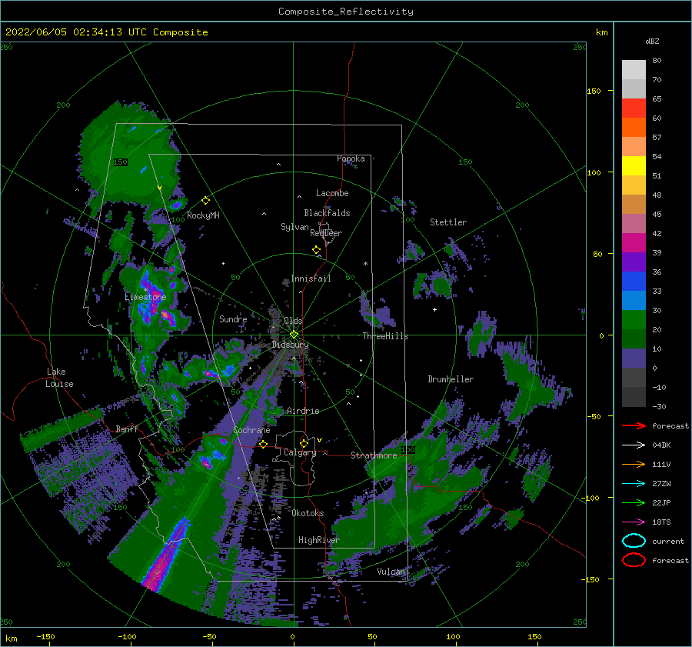
Task: Click the dBZ legend heading
Action: 652,41
